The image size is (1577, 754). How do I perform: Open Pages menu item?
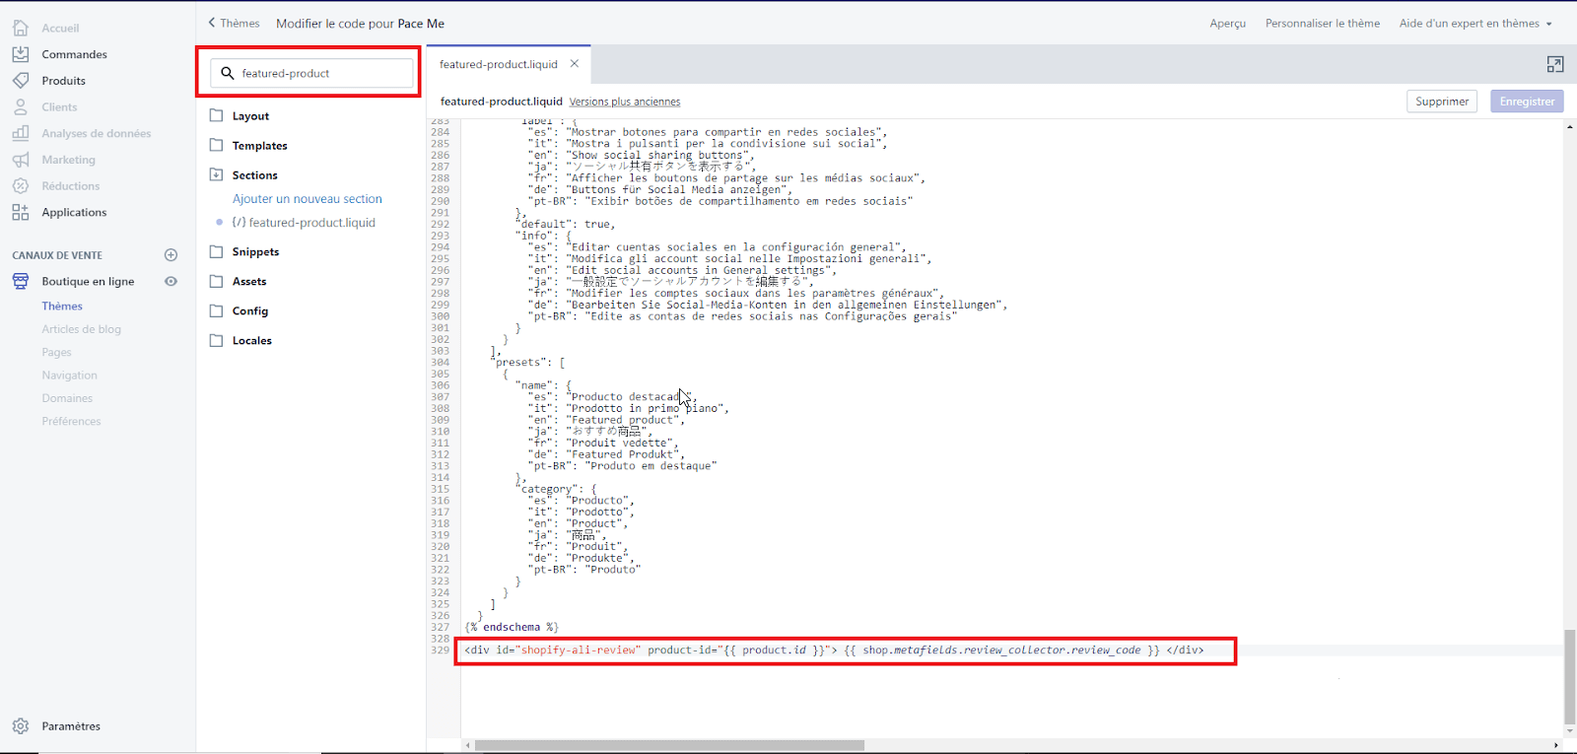click(x=57, y=352)
